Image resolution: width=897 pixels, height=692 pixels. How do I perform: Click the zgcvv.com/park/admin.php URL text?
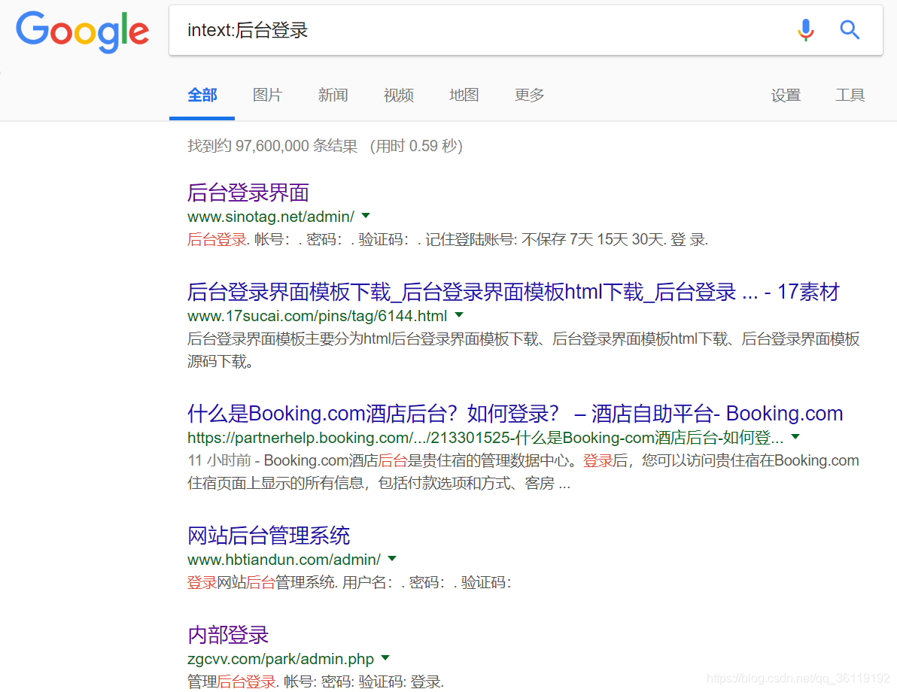click(280, 659)
